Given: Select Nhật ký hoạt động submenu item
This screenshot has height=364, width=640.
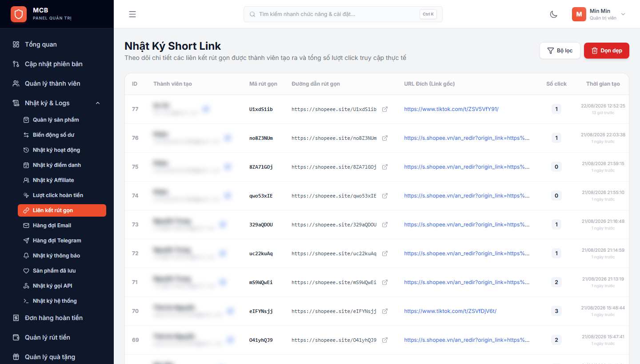Looking at the screenshot, I should (62, 150).
